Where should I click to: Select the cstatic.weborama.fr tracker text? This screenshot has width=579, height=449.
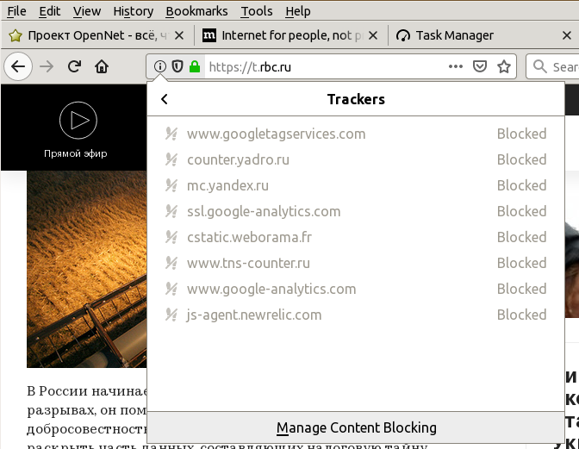click(x=249, y=237)
